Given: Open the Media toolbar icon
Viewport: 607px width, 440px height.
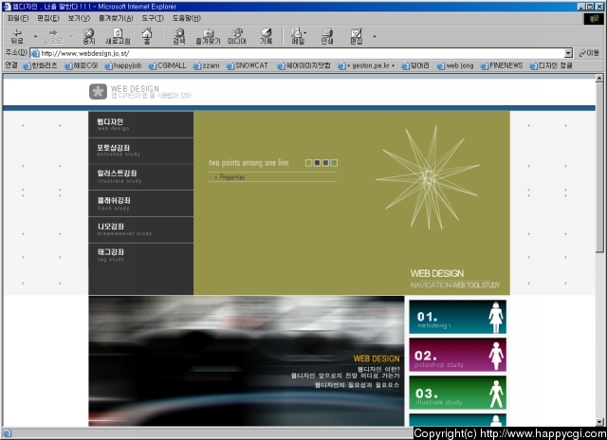Looking at the screenshot, I should (x=237, y=36).
